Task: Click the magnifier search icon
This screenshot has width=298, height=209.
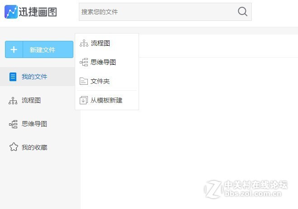Action: tap(242, 12)
